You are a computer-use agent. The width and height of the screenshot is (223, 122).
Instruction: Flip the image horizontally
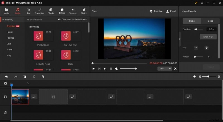tap(196, 48)
